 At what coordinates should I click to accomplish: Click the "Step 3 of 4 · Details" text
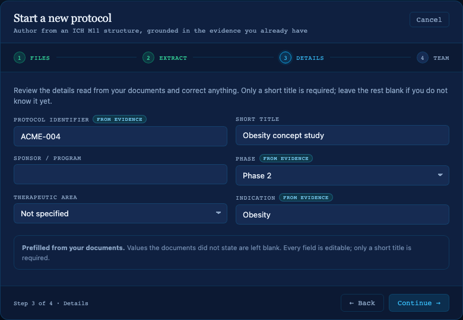51,303
